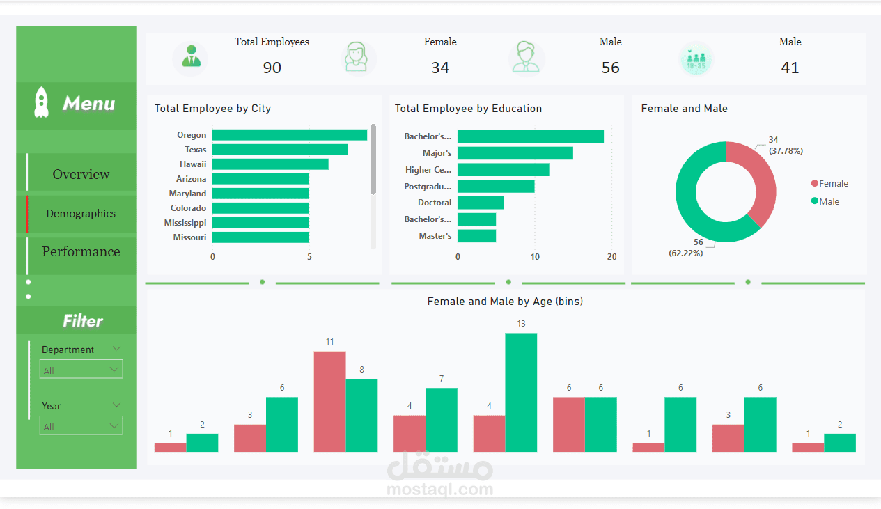Select the Oregon bar in city chart
The height and width of the screenshot is (509, 881).
[x=290, y=135]
